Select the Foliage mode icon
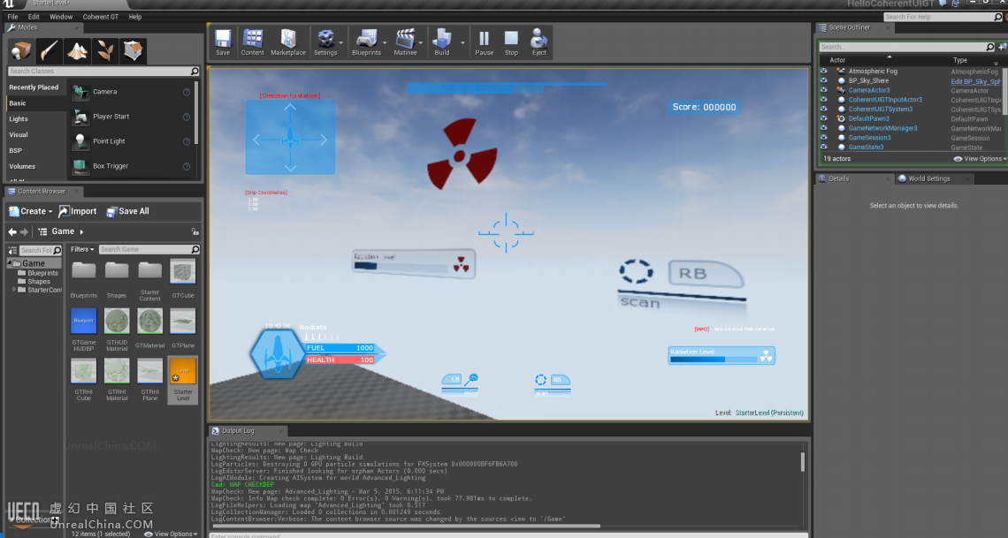The width and height of the screenshot is (1008, 538). coord(105,51)
